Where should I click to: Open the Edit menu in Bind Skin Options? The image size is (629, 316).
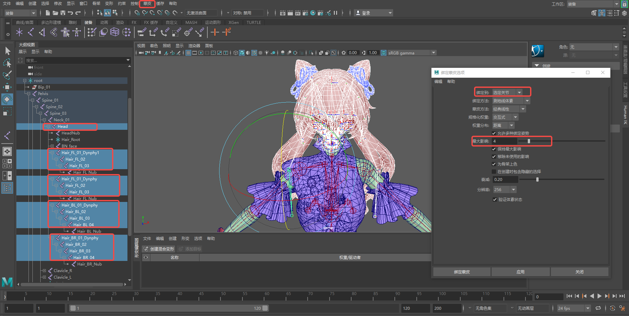pyautogui.click(x=438, y=81)
